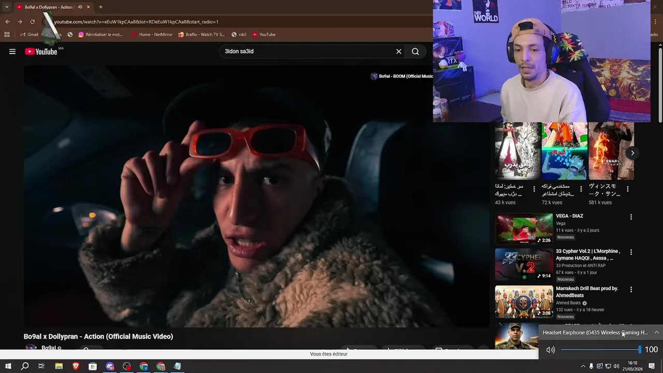
Task: Open the VEGA - DIAZ video thumbnail
Action: (x=524, y=228)
